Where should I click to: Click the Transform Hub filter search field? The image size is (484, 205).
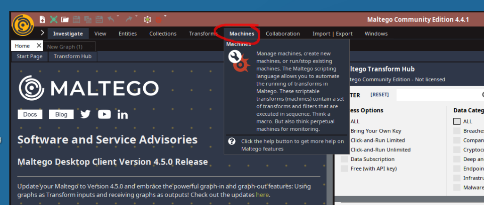[x=438, y=95]
